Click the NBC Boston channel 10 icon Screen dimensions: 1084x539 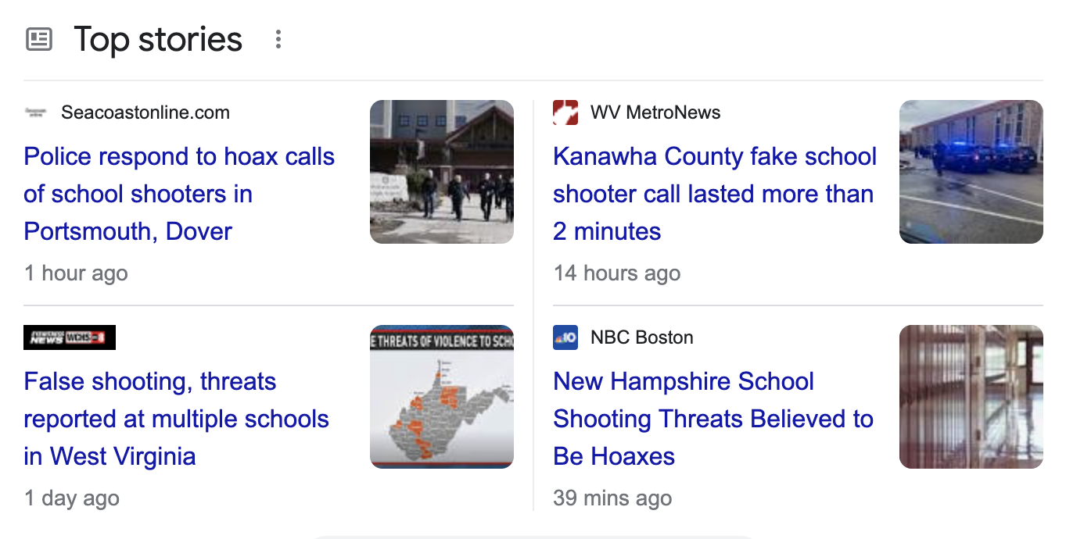tap(565, 337)
